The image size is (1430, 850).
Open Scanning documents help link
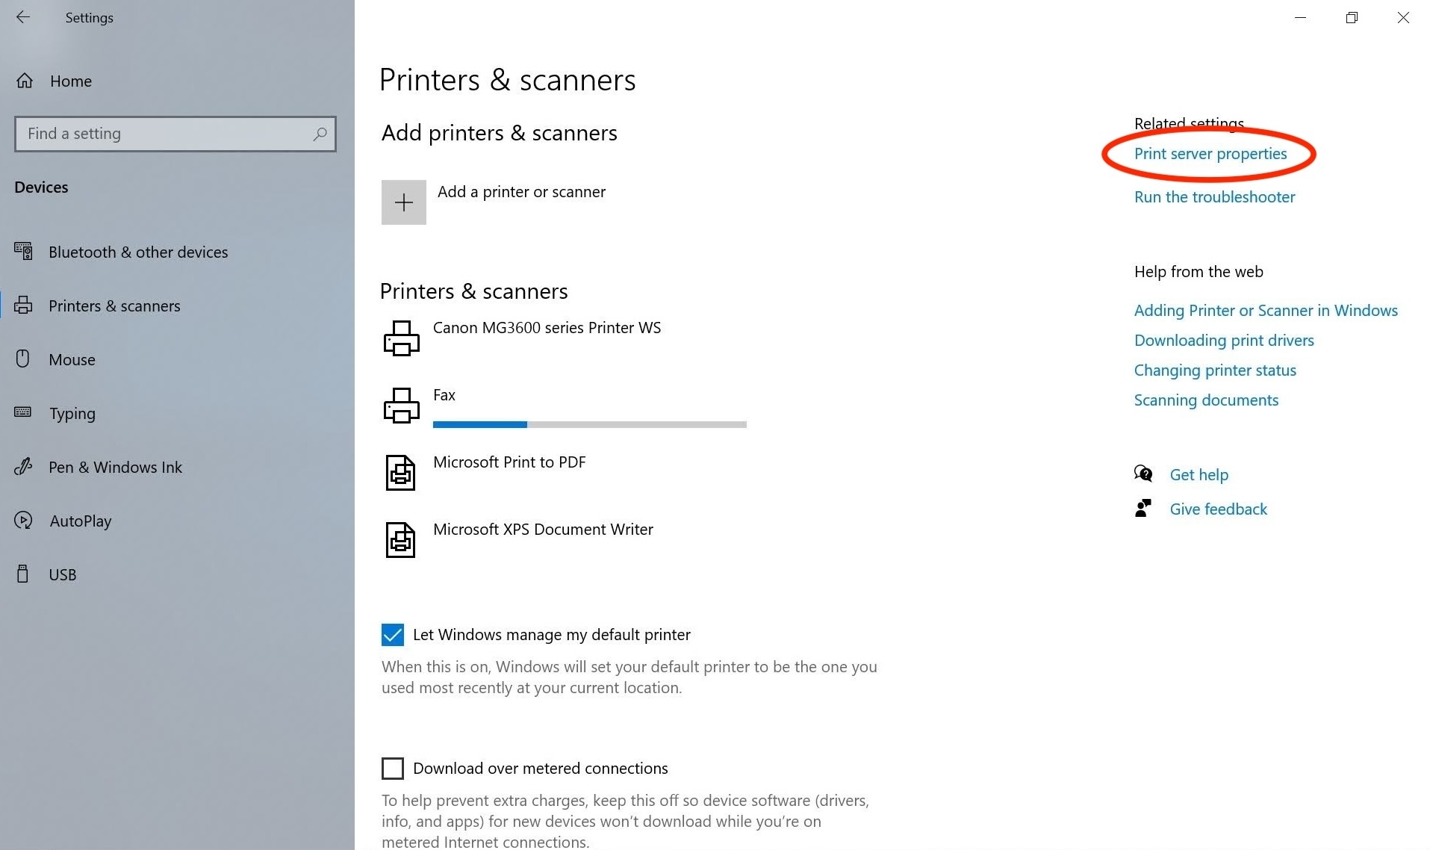(x=1206, y=400)
